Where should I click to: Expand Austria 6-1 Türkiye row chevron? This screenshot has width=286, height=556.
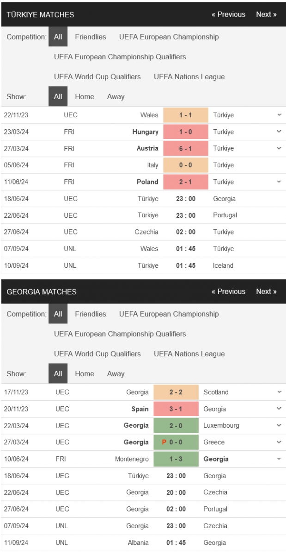coord(279,148)
